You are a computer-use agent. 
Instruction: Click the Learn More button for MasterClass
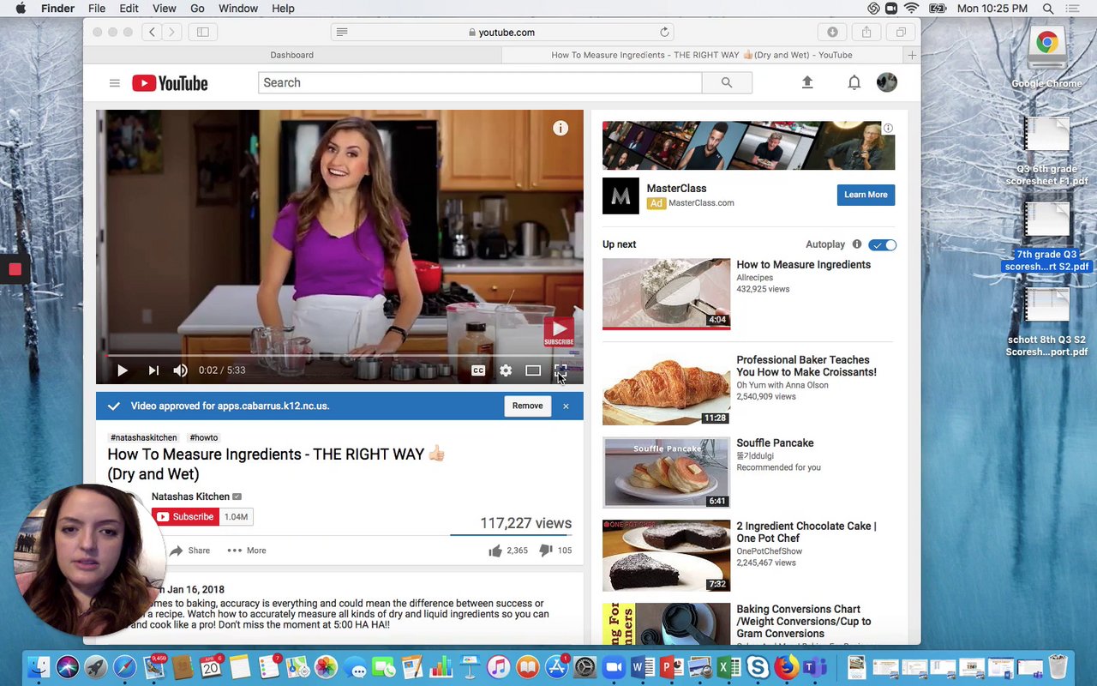pos(866,195)
